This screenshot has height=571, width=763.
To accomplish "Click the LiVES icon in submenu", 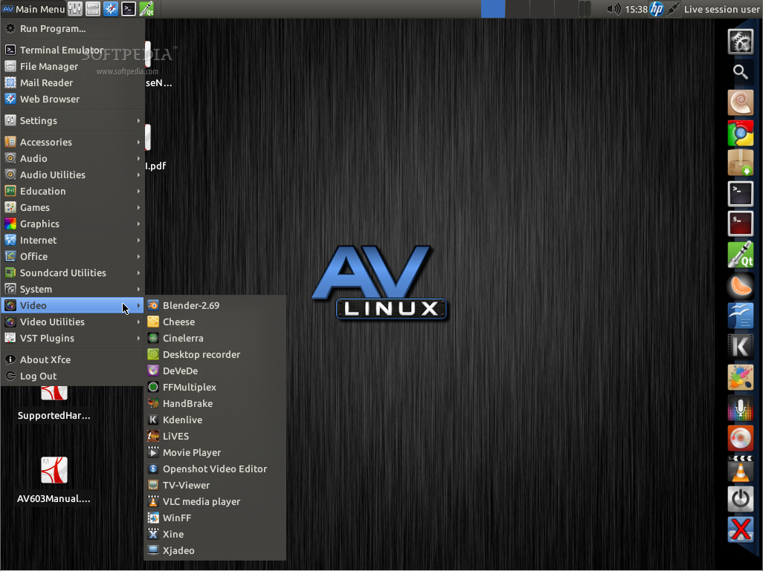I will pos(153,436).
